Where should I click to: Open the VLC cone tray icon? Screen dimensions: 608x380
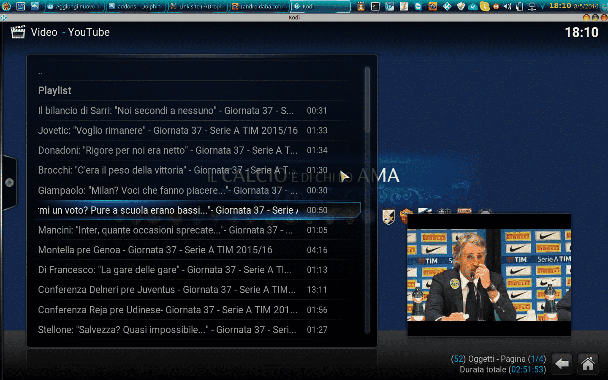361,6
